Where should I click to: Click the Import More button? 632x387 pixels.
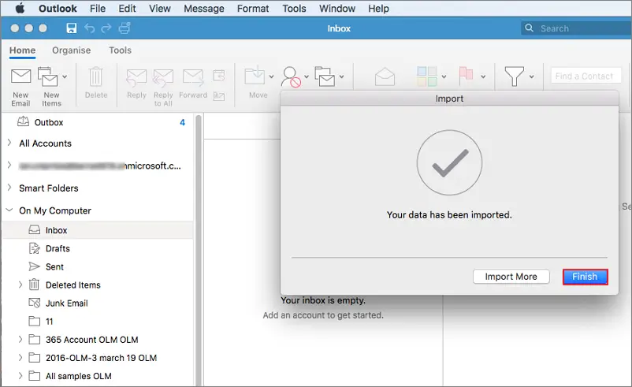[x=511, y=277]
